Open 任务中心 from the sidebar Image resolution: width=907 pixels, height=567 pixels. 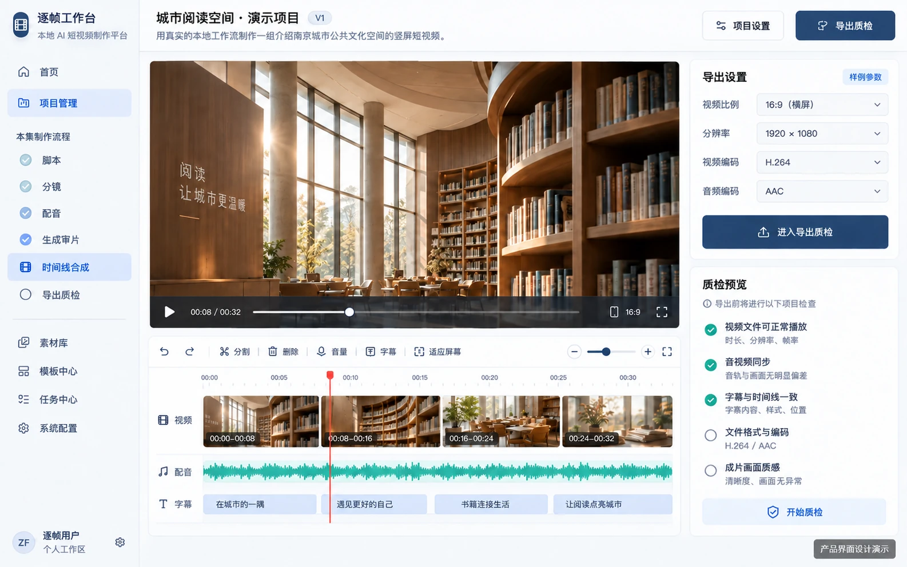click(x=69, y=400)
